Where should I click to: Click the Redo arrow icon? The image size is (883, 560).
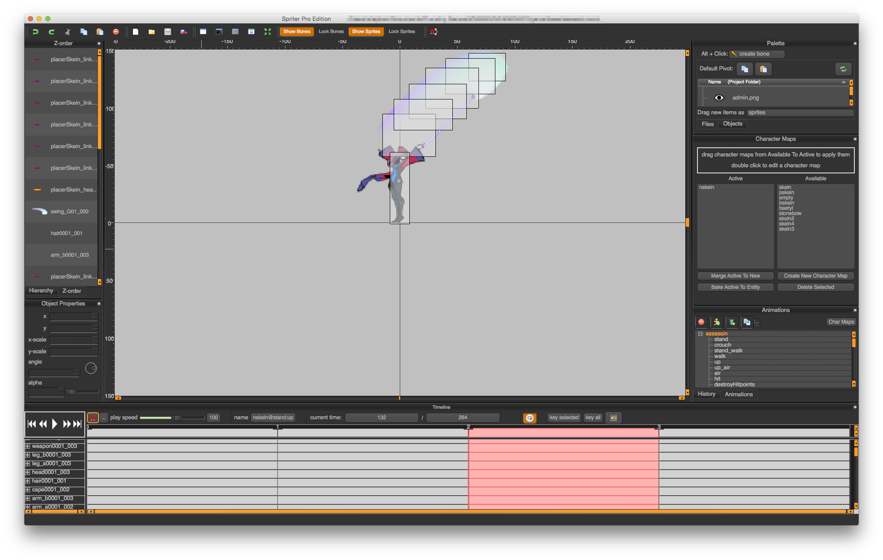(x=52, y=32)
